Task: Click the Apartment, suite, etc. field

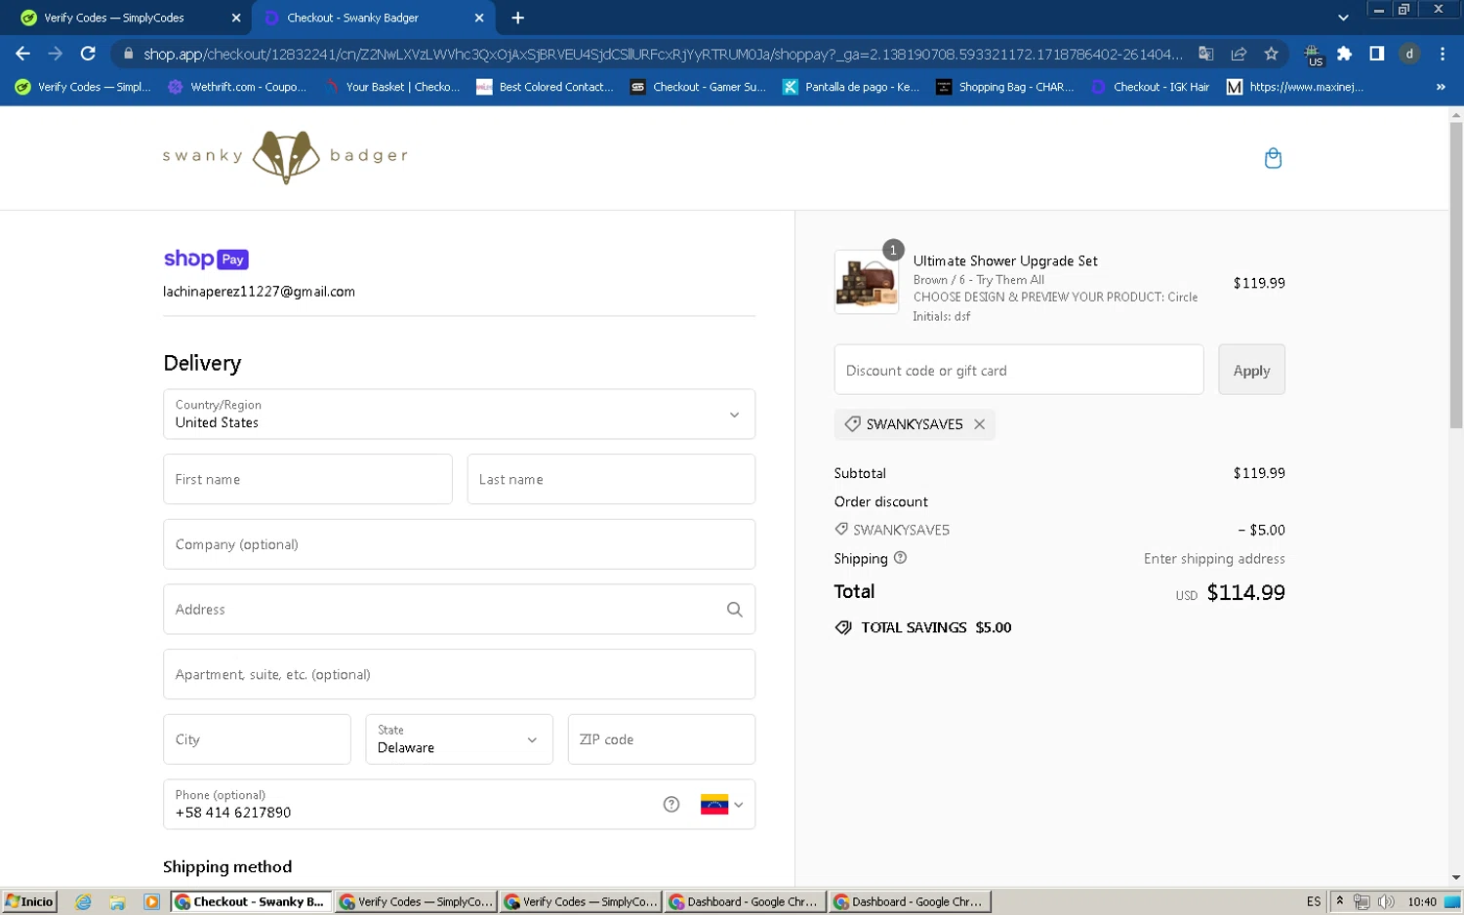Action: click(x=459, y=674)
